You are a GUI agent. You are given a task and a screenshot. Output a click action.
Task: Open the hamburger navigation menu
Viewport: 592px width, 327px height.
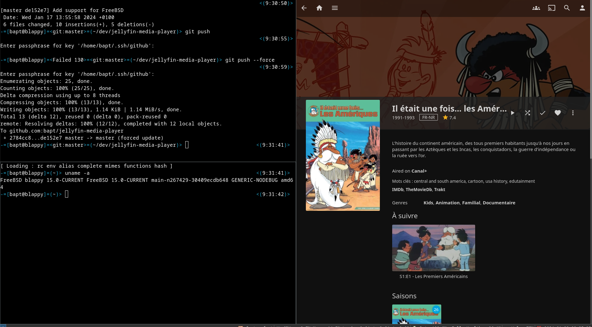tap(335, 8)
